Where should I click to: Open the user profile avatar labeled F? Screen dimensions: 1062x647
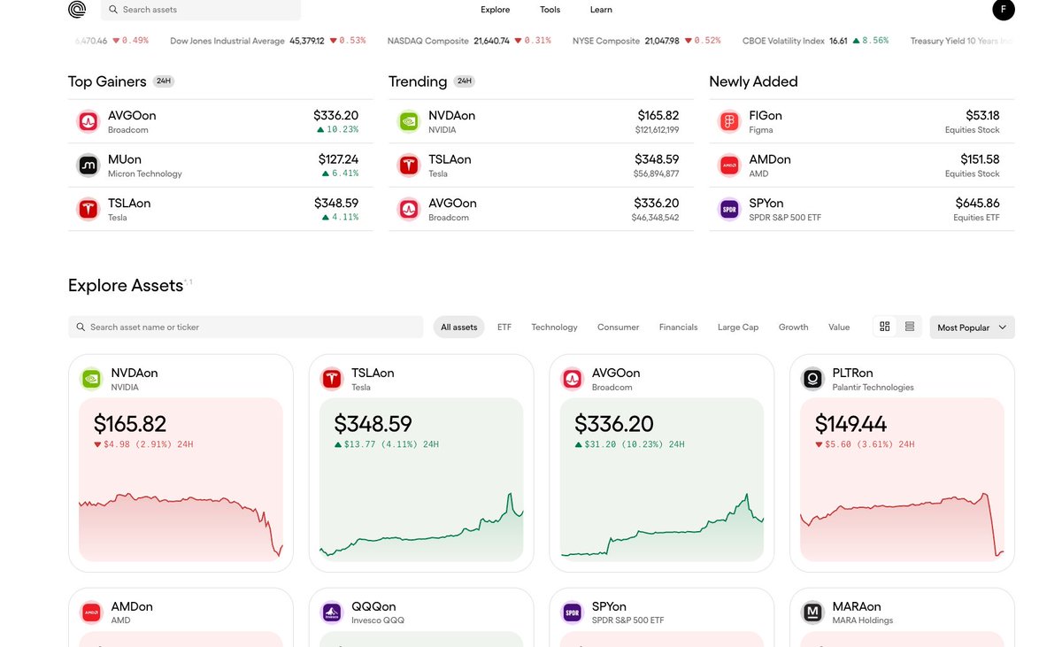click(1004, 10)
